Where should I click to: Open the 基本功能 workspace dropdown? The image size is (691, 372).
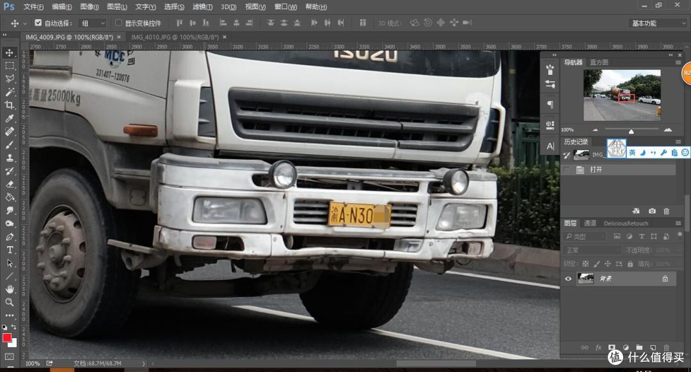point(657,23)
